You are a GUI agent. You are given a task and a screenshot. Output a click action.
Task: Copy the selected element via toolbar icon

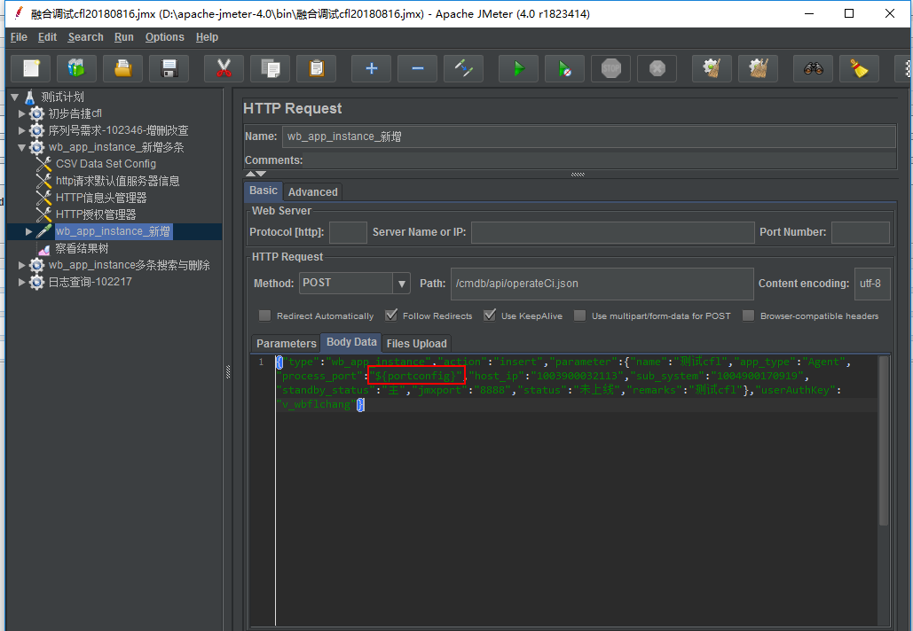click(x=270, y=68)
